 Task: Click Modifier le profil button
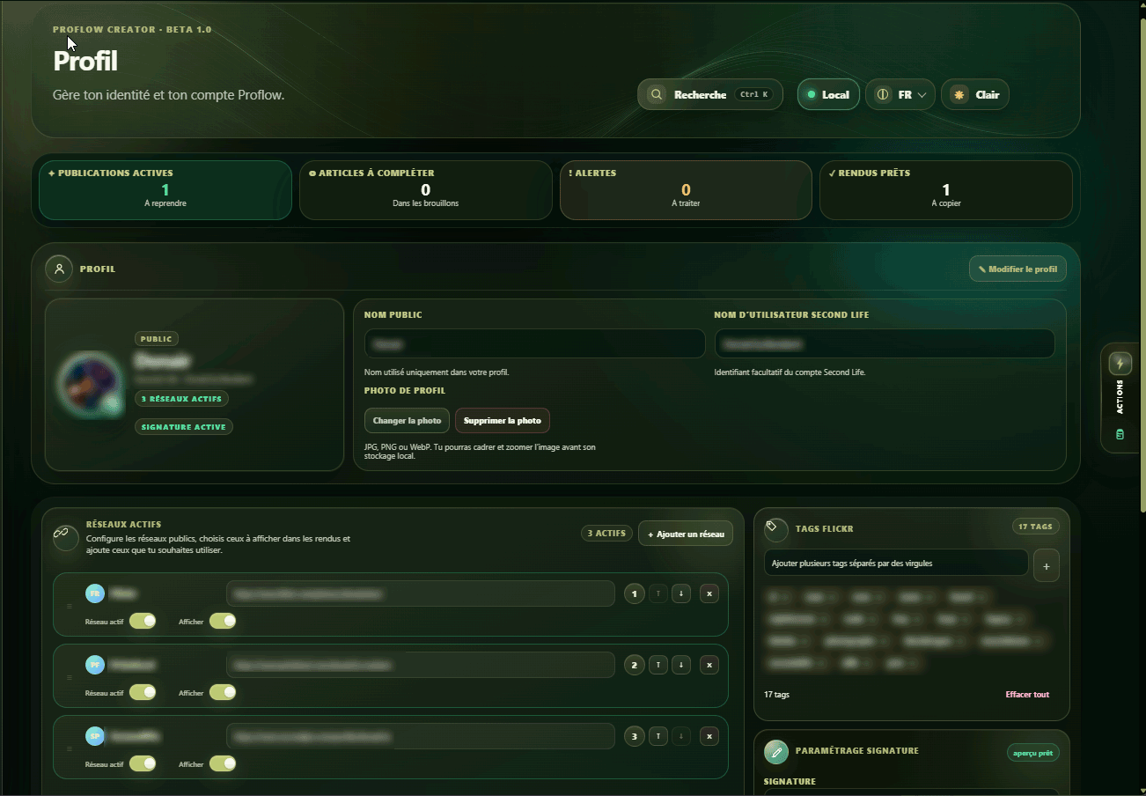click(1017, 269)
